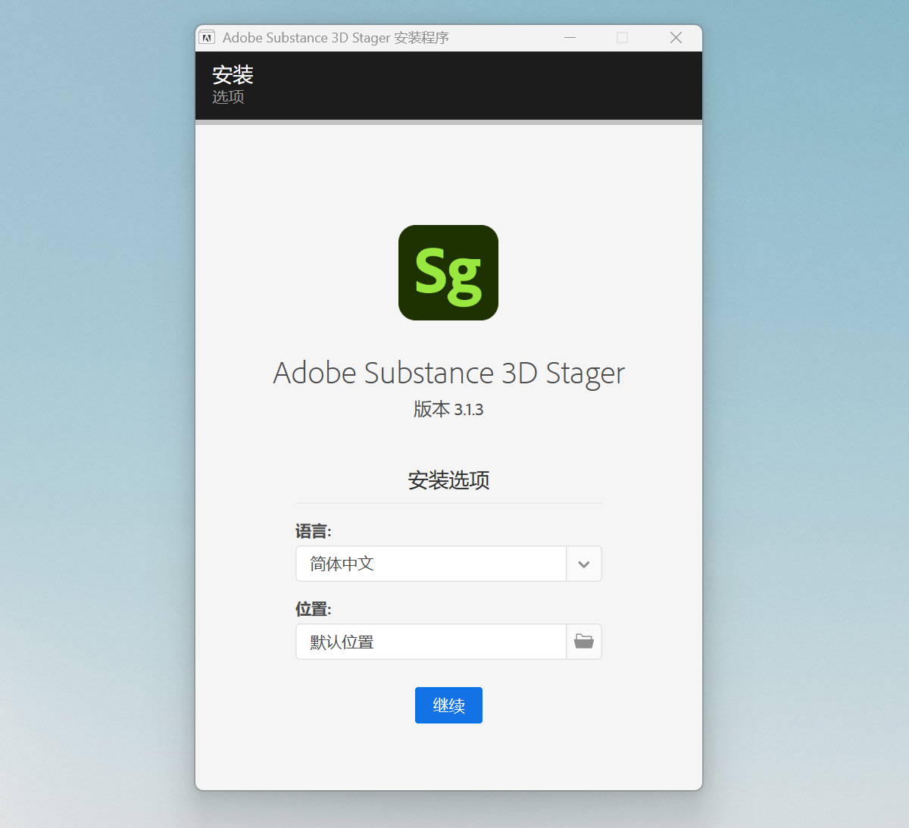Screen dimensions: 909x828
Task: Click the 版本 3.1.3 version text
Action: coord(448,409)
